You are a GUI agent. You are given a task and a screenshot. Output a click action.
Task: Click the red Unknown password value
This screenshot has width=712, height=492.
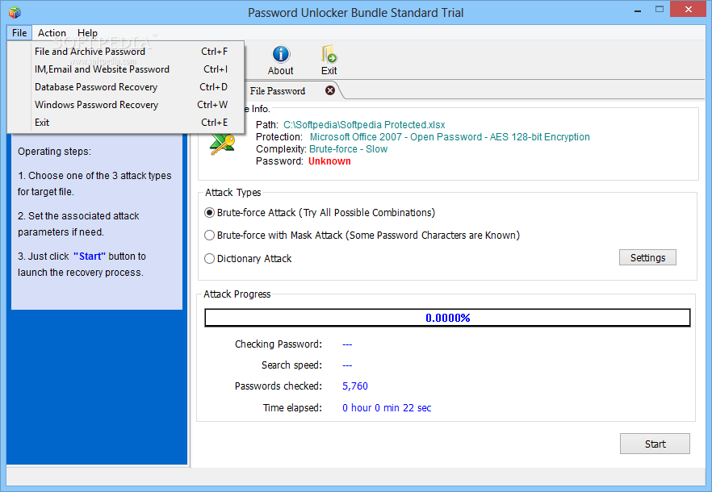(x=329, y=161)
